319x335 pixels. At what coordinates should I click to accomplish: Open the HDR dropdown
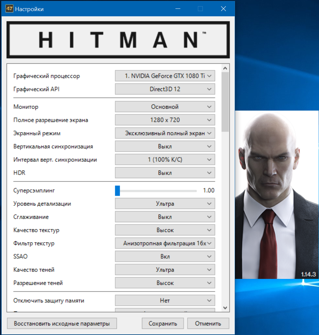pos(165,173)
